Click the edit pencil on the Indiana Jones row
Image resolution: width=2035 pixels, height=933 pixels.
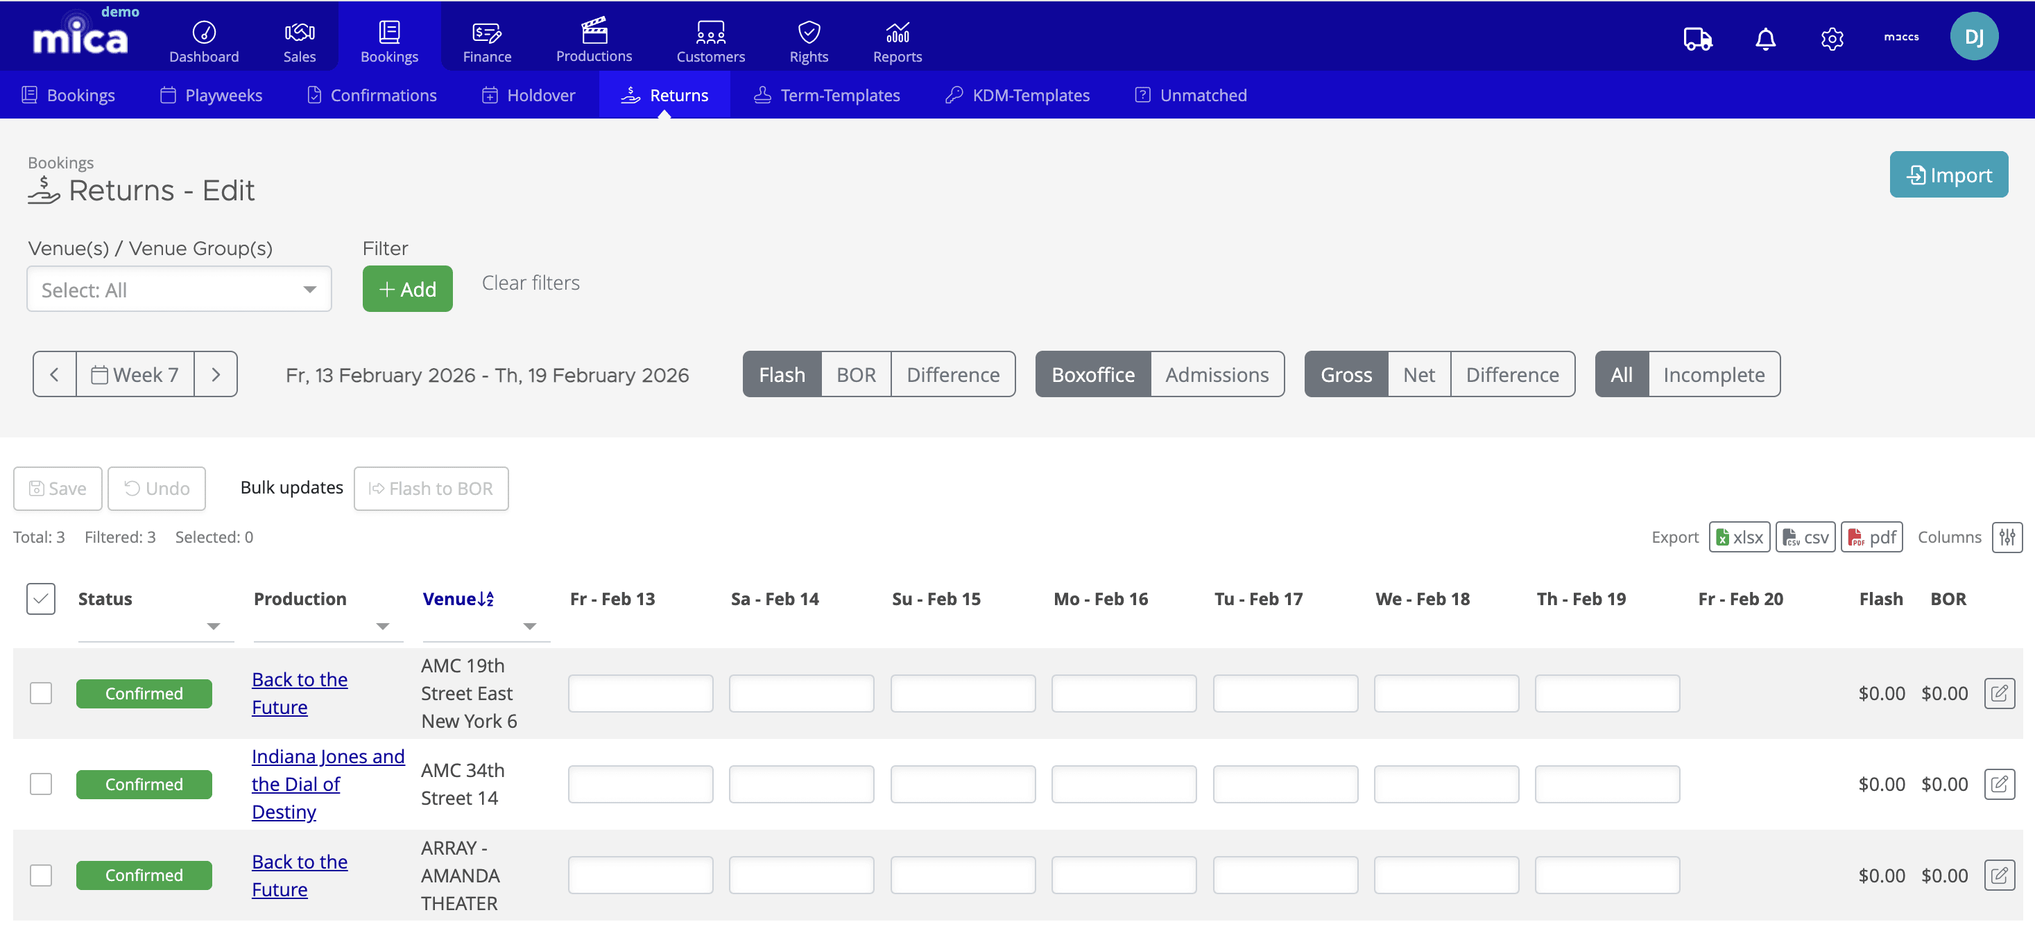2000,784
